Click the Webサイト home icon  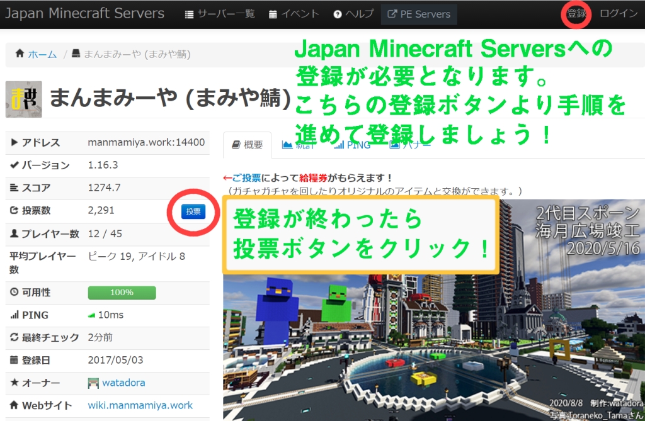14,405
